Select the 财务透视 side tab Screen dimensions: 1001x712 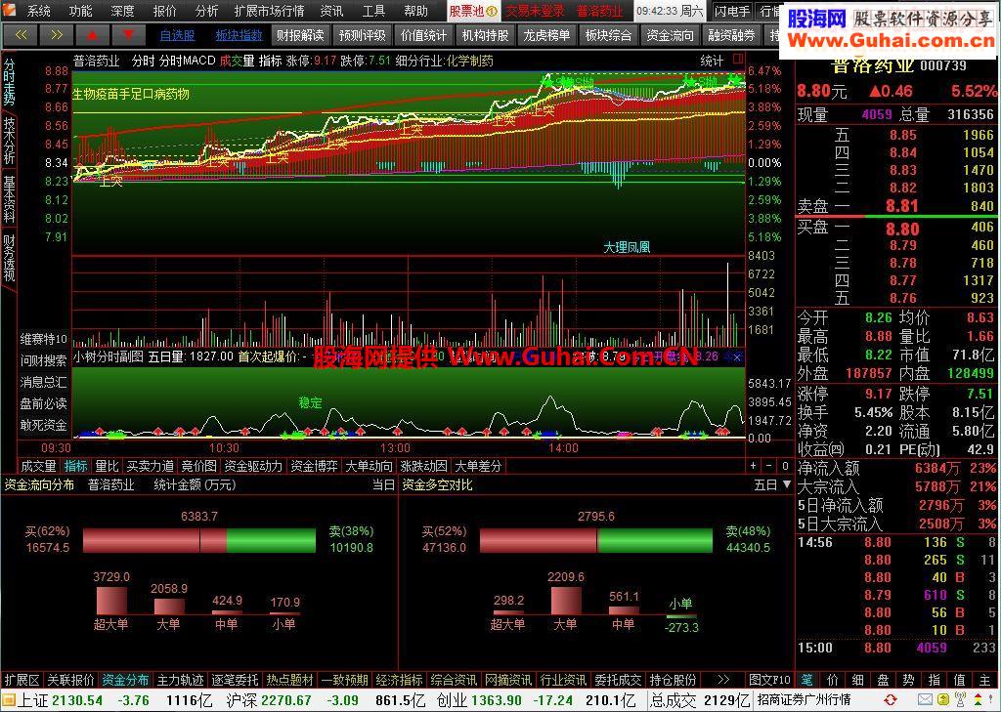tap(9, 257)
